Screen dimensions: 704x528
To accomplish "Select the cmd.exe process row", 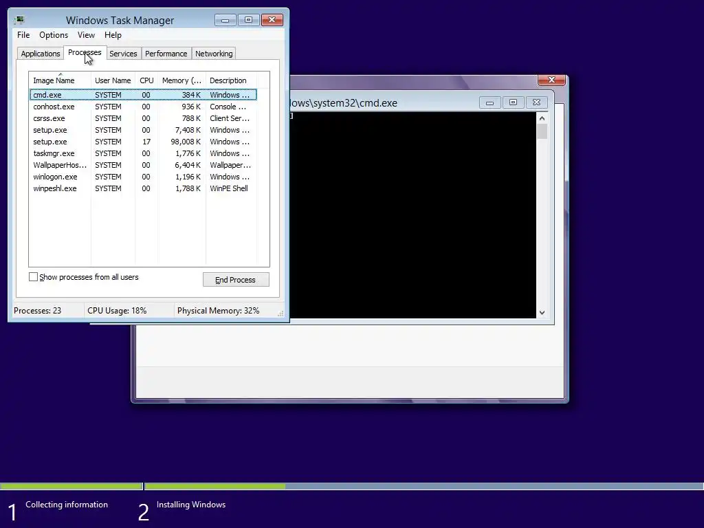I will coord(143,95).
